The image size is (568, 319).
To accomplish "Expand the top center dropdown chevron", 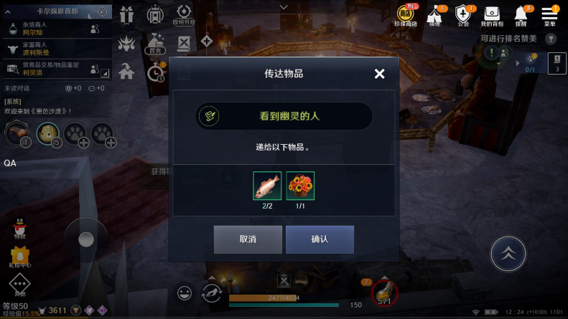I will (x=284, y=7).
